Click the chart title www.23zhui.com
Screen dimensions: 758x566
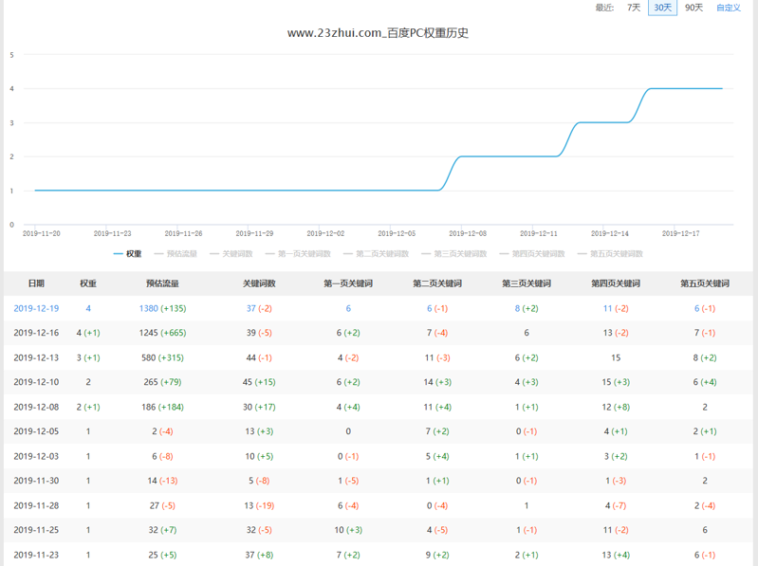(x=378, y=33)
